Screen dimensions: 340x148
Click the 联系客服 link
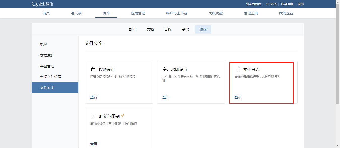click(287, 4)
